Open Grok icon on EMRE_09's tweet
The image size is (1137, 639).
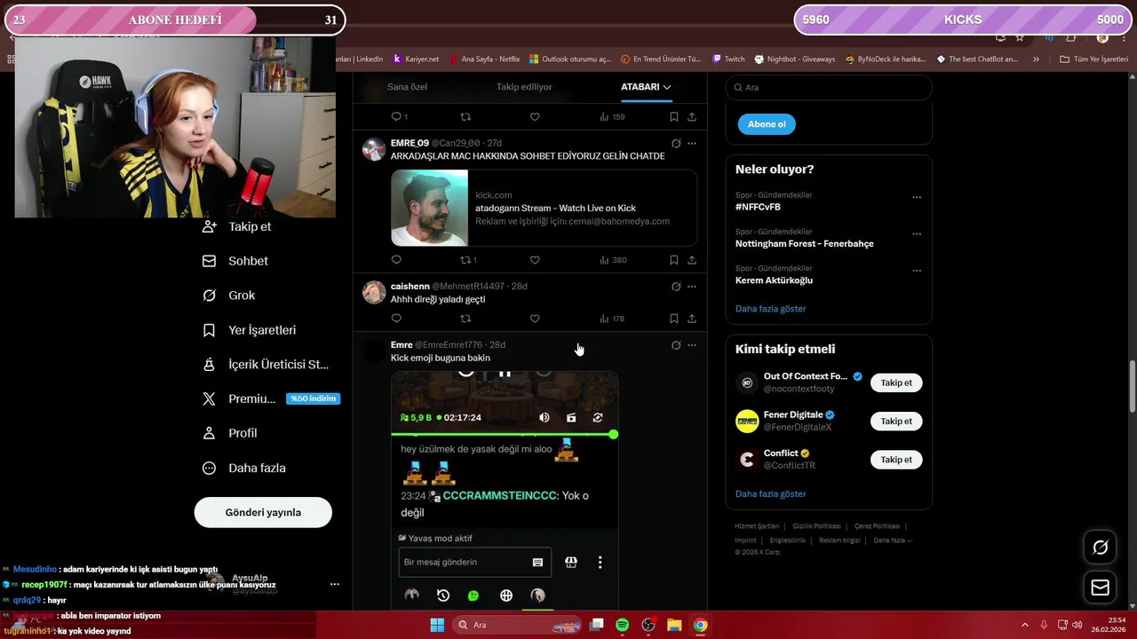(676, 143)
